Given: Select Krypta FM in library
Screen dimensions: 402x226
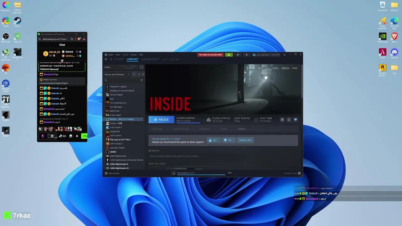Looking at the screenshot, I should click(x=115, y=132).
